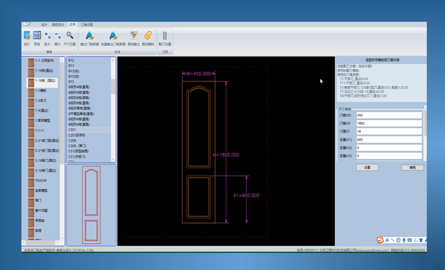
Task: Click the Sogou input method S icon
Action: tap(380, 240)
